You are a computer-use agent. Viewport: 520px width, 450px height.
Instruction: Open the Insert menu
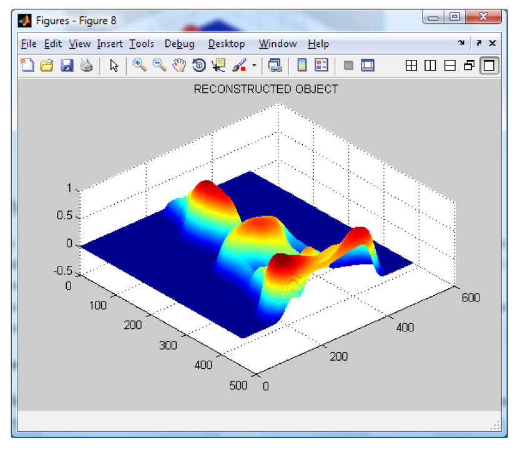[x=110, y=44]
